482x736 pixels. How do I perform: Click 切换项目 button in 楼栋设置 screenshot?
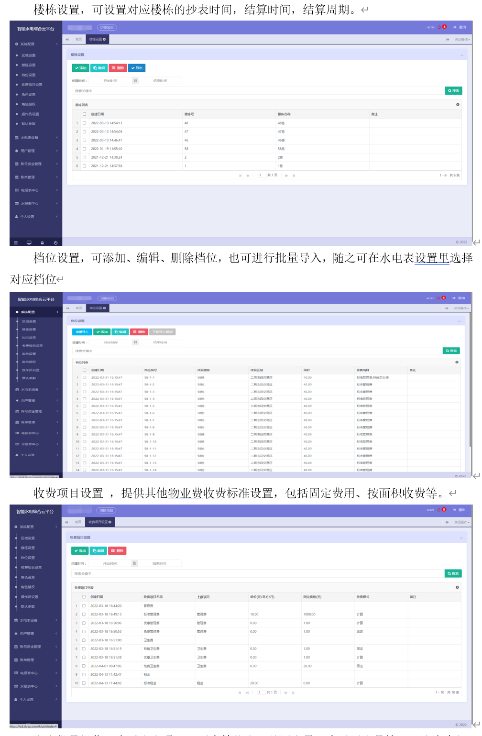pos(107,27)
